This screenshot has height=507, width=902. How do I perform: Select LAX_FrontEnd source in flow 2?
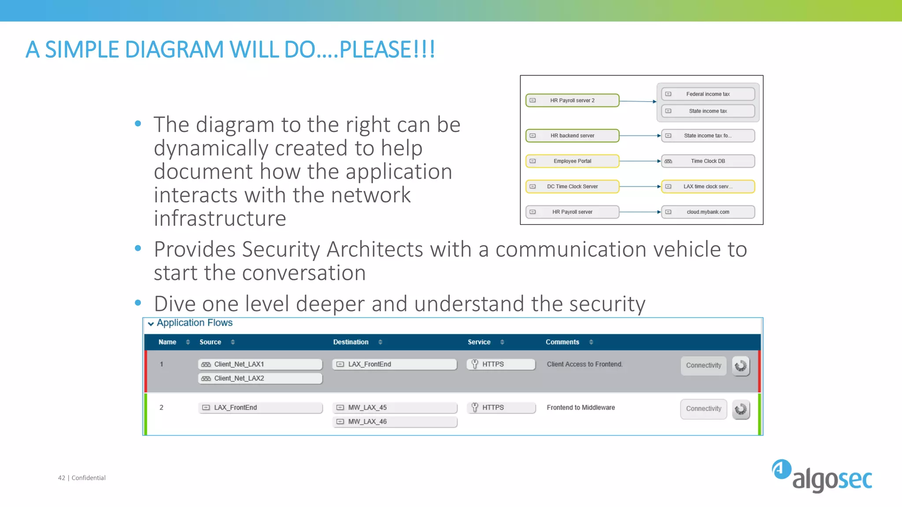coord(260,408)
